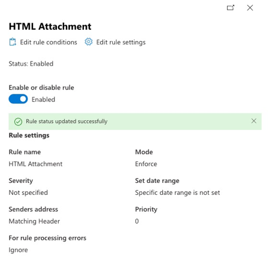Click the Status: Enabled text
The image size is (275, 266).
pos(31,64)
